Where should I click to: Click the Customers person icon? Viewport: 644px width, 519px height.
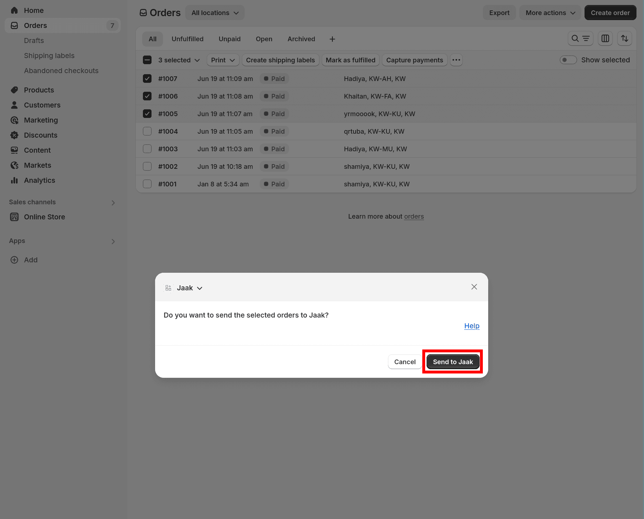(x=14, y=105)
